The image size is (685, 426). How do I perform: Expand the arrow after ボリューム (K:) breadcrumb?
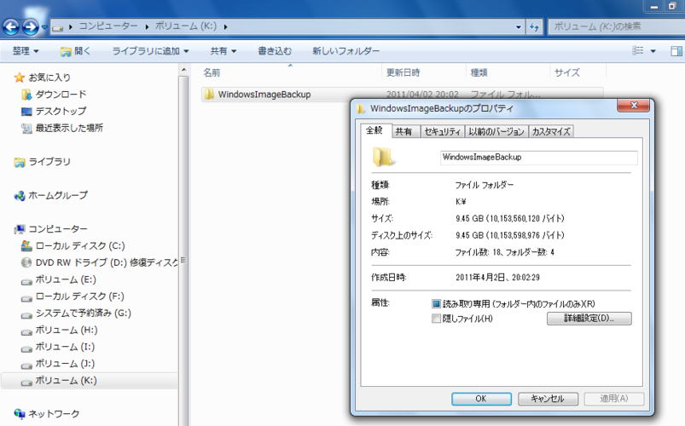pyautogui.click(x=225, y=27)
